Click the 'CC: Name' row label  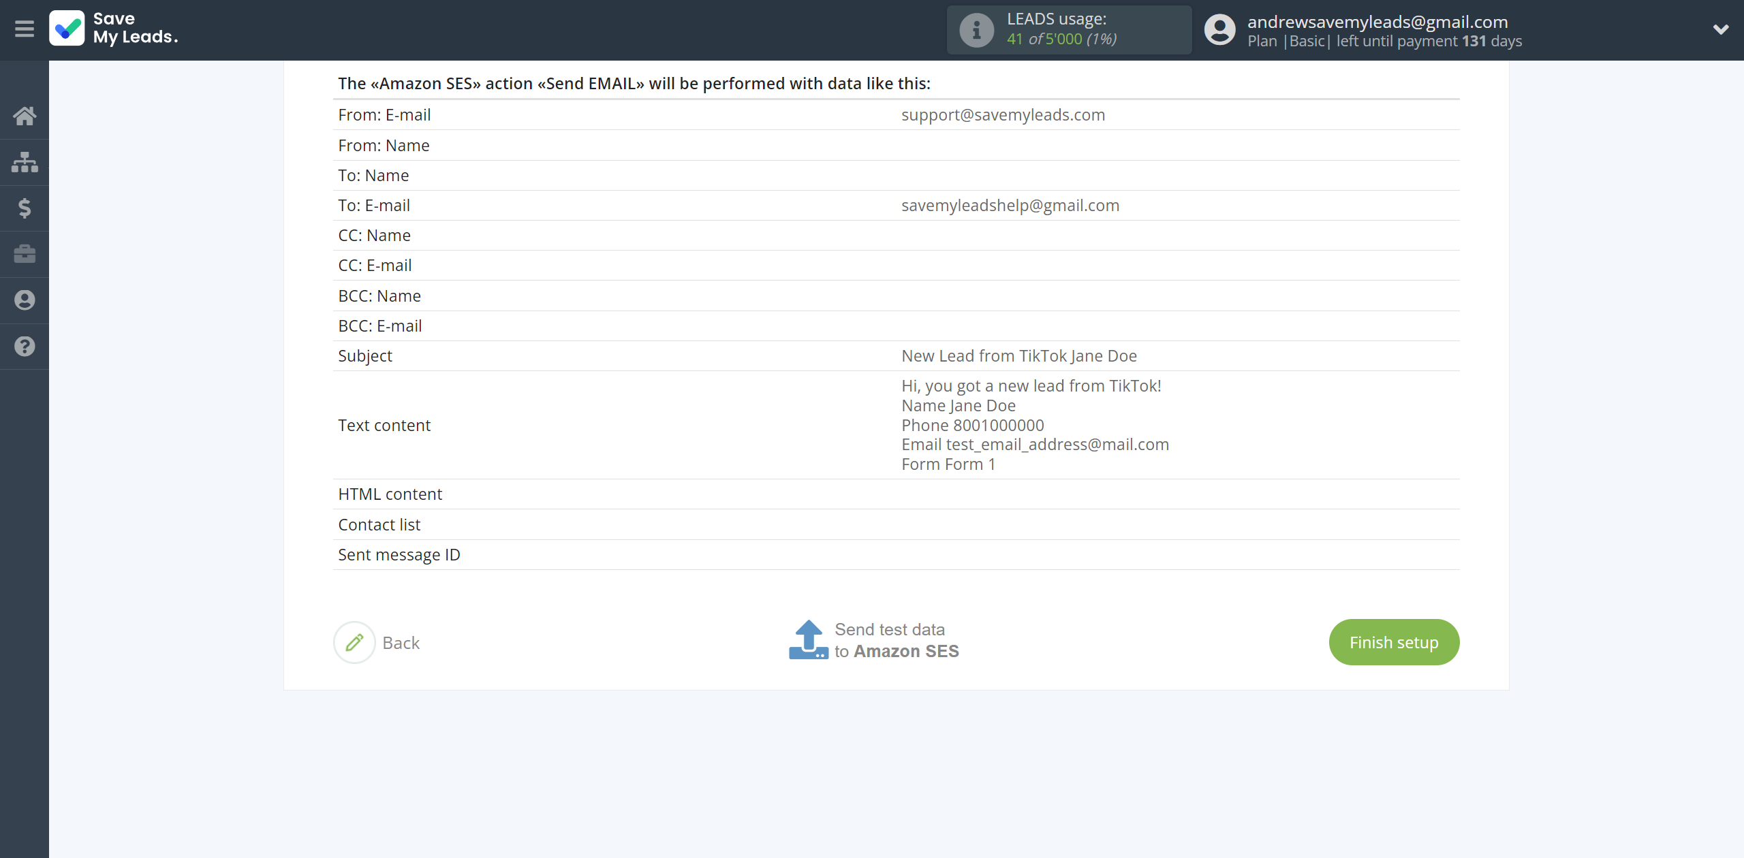click(374, 236)
